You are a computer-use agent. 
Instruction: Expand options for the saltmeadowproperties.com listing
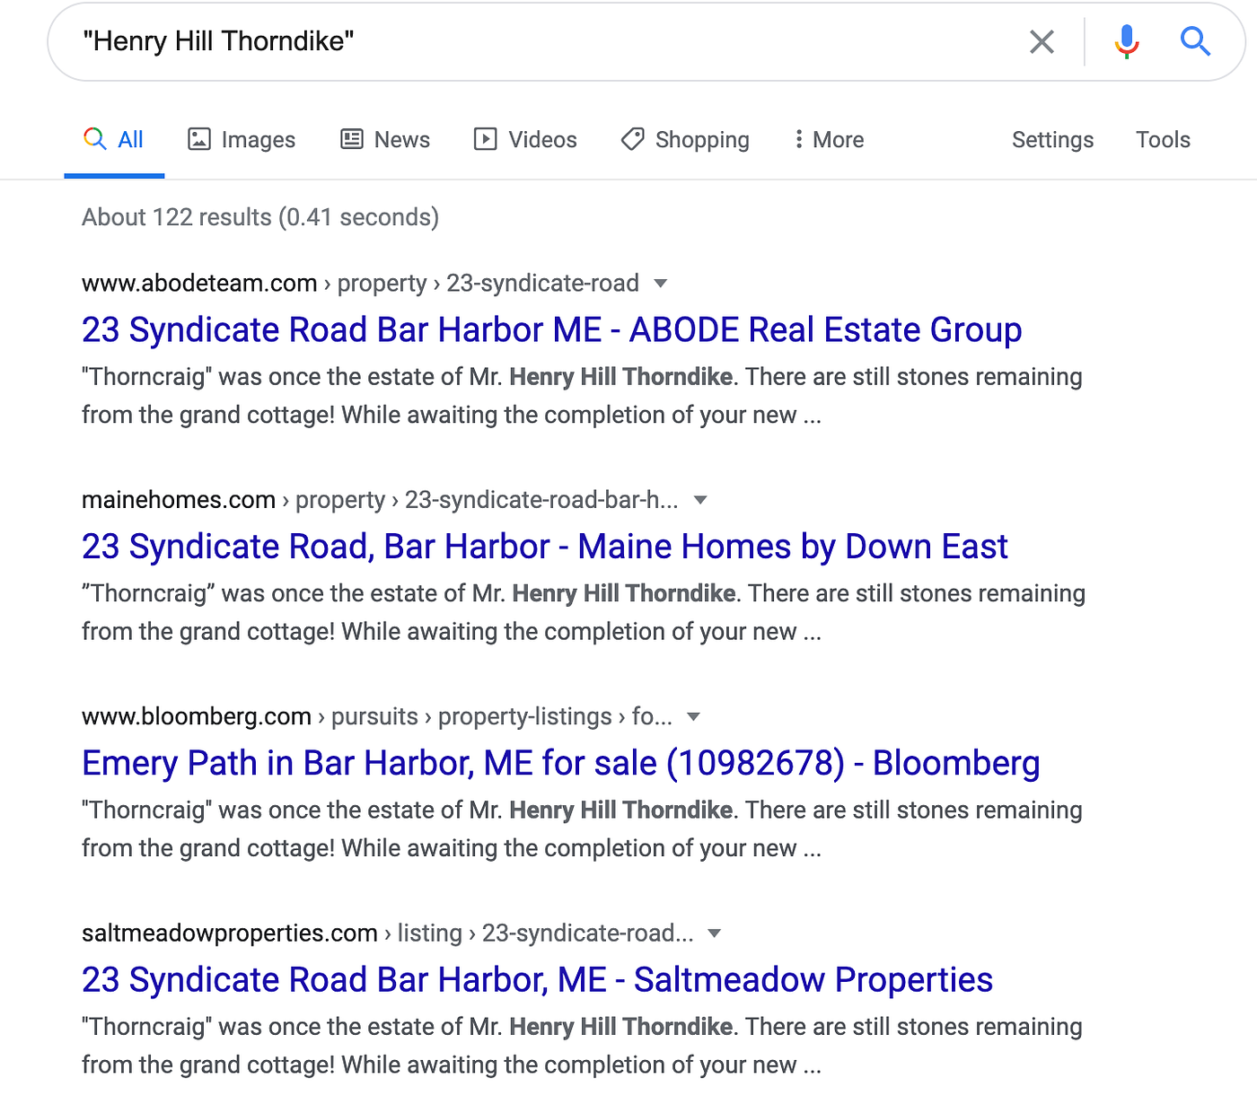[x=713, y=933]
